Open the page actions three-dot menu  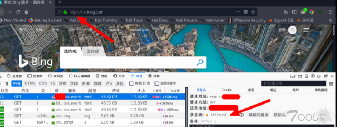tap(238, 12)
